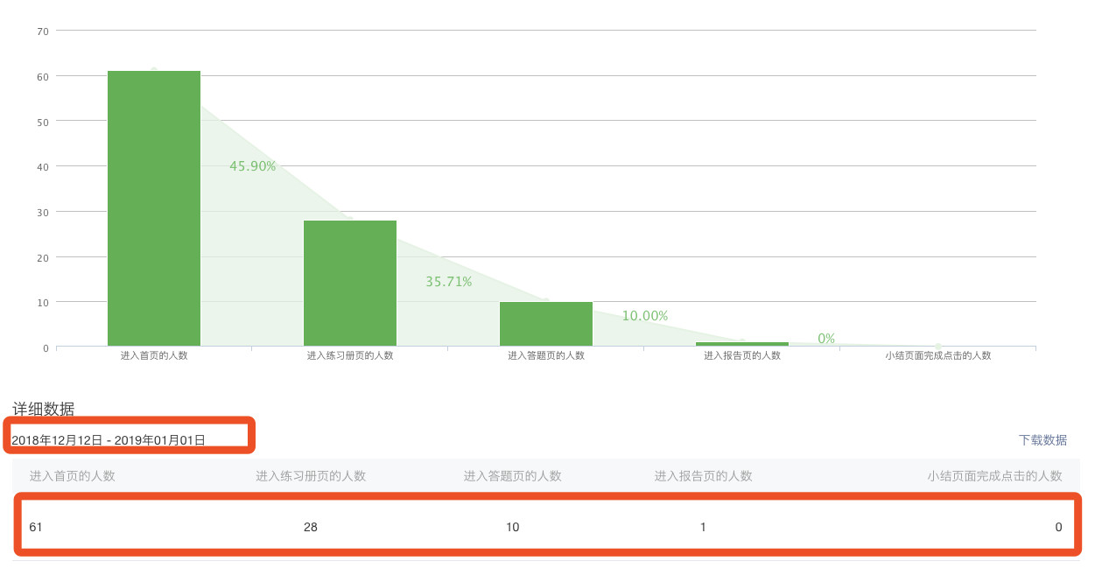1095x568 pixels.
Task: Click the 45.90% conversion label
Action: pyautogui.click(x=253, y=166)
